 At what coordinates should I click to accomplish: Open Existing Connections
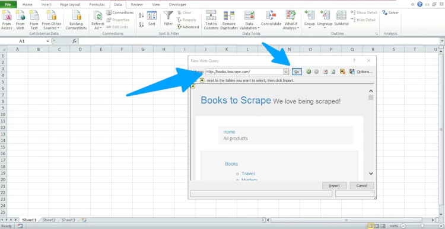pyautogui.click(x=76, y=20)
